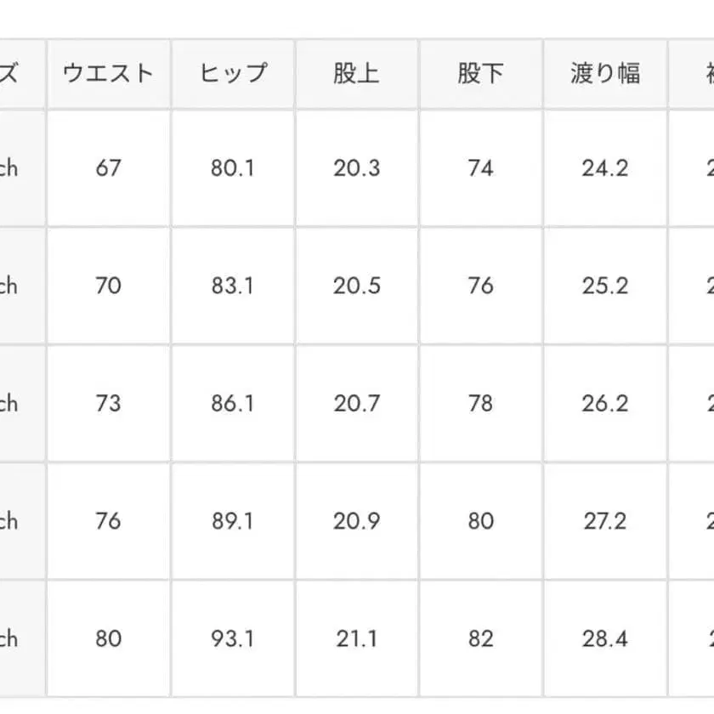The image size is (714, 714).
Task: Click the hip cell showing 83.1
Action: click(233, 286)
